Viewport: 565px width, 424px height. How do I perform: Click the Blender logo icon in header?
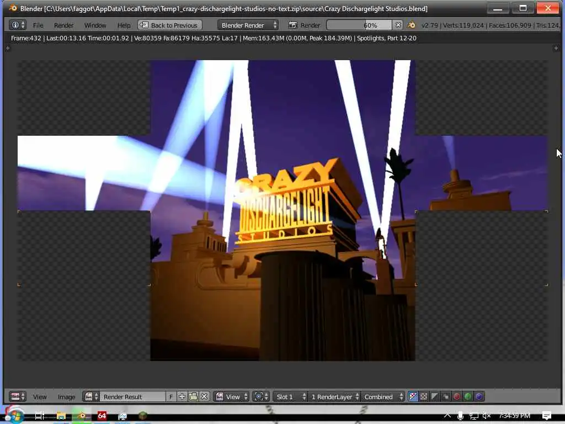click(412, 25)
